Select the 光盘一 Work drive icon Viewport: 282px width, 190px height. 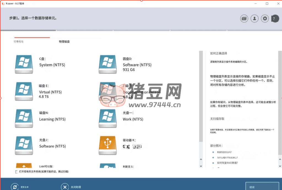pyautogui.click(x=107, y=118)
